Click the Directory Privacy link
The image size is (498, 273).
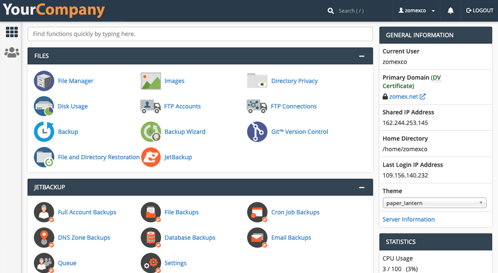(294, 81)
